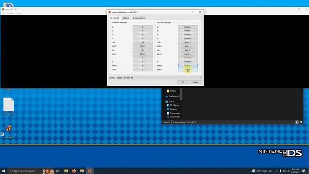Click the keyboard mapping button for B
This screenshot has width=309, height=174.
click(143, 31)
